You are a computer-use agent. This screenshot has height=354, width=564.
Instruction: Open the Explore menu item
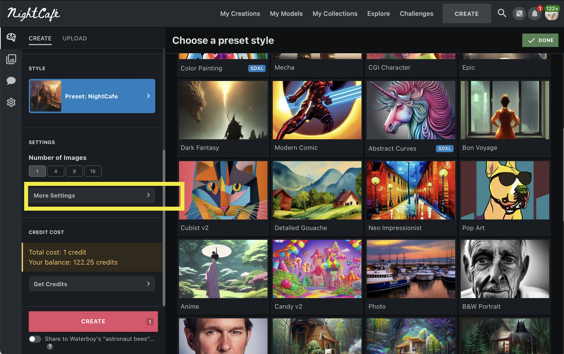point(378,14)
